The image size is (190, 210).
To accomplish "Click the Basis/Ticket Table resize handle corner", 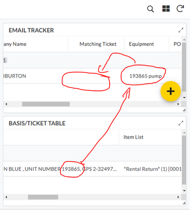I will [184, 203].
